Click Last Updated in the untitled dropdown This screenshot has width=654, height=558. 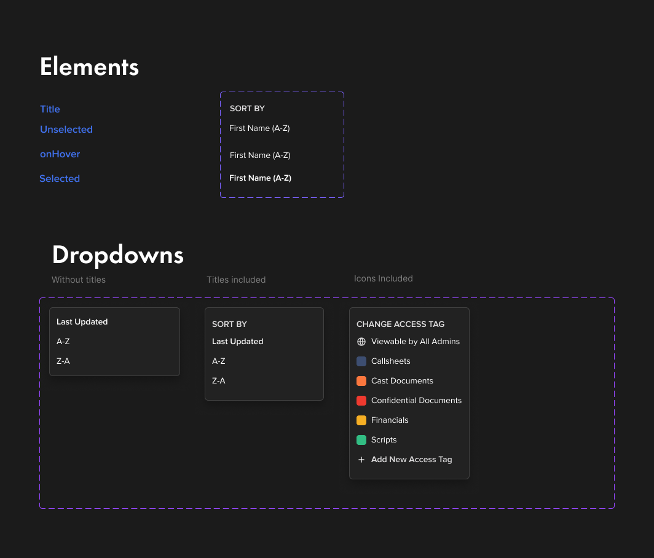click(82, 321)
